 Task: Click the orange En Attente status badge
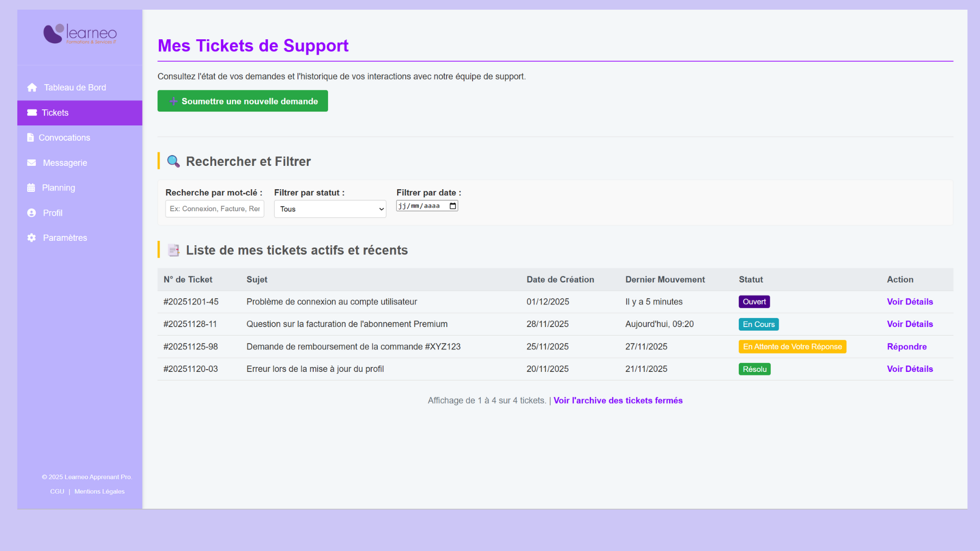792,346
